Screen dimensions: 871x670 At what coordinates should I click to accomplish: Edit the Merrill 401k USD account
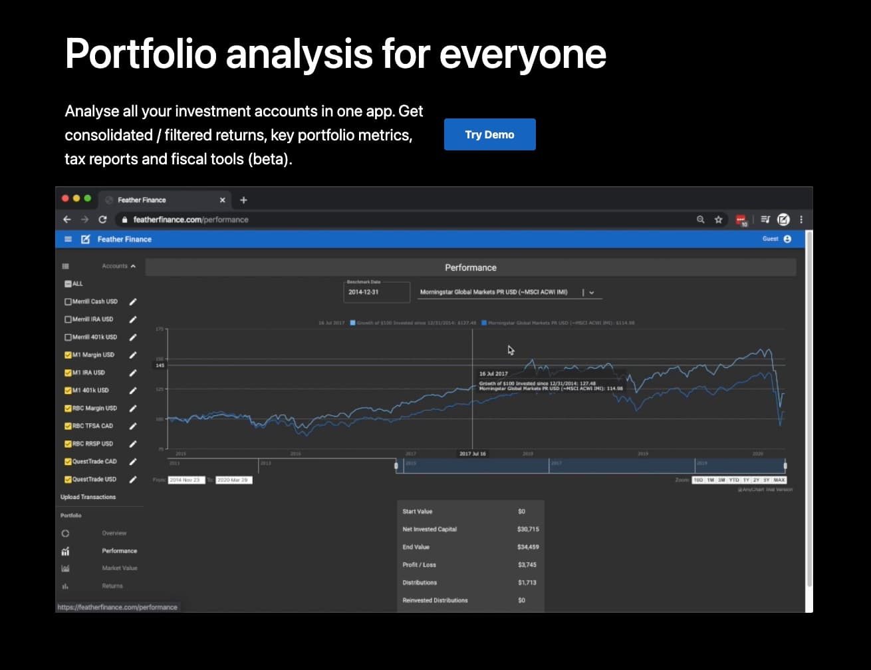(x=133, y=337)
